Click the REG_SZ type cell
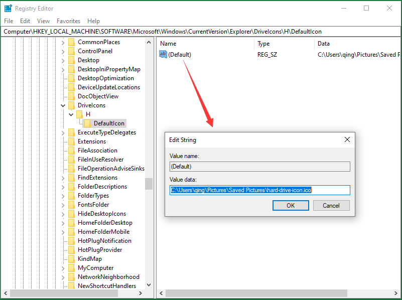This screenshot has width=402, height=300. click(x=267, y=55)
